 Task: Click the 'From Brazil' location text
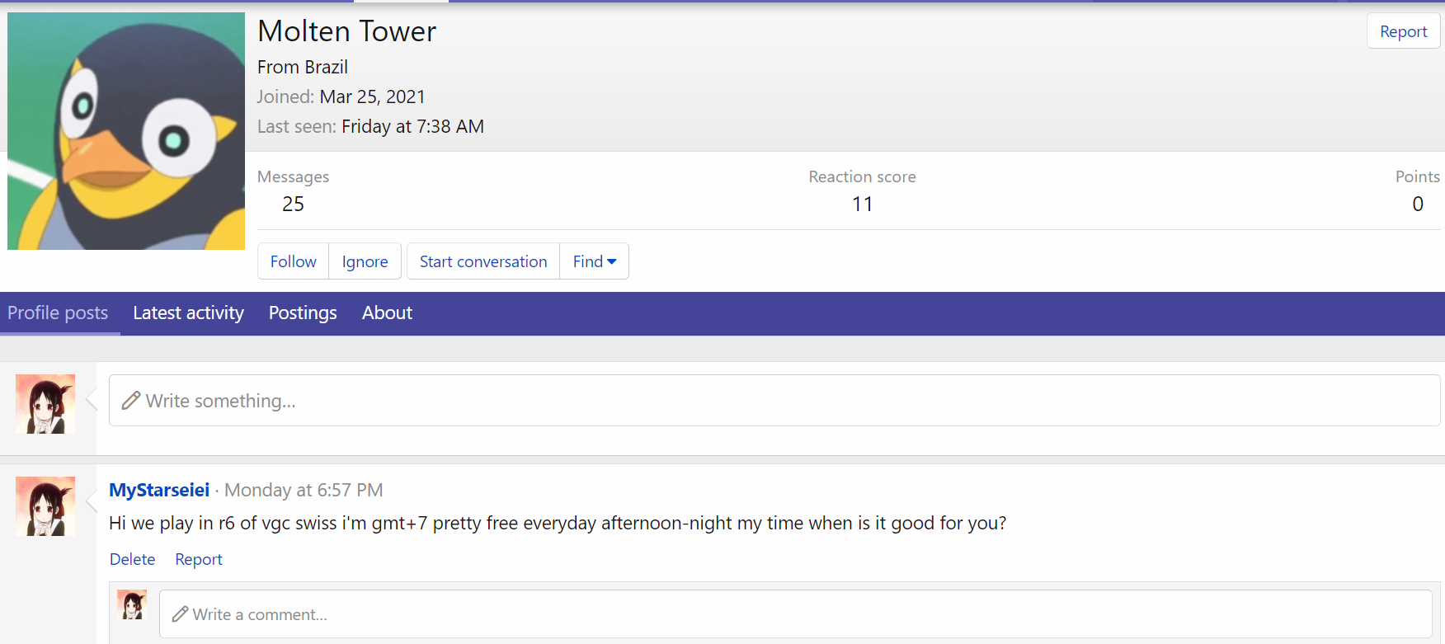[x=303, y=67]
